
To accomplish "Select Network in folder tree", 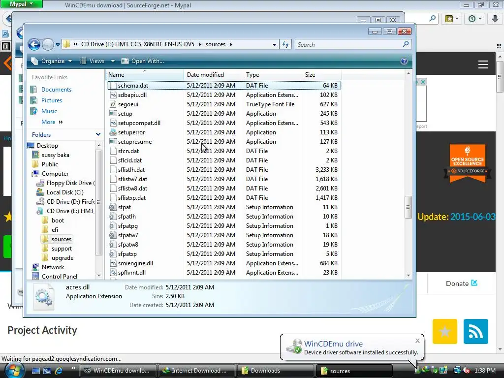I will (53, 267).
